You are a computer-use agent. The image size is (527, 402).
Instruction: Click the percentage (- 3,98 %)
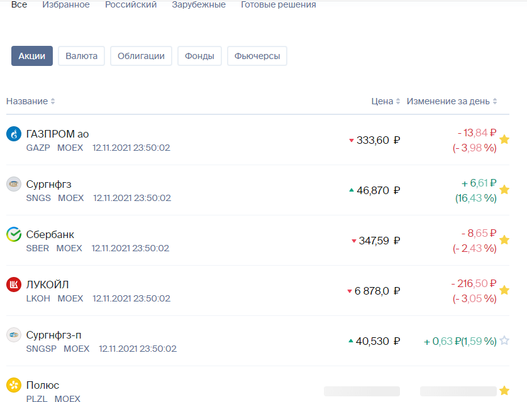tap(475, 148)
